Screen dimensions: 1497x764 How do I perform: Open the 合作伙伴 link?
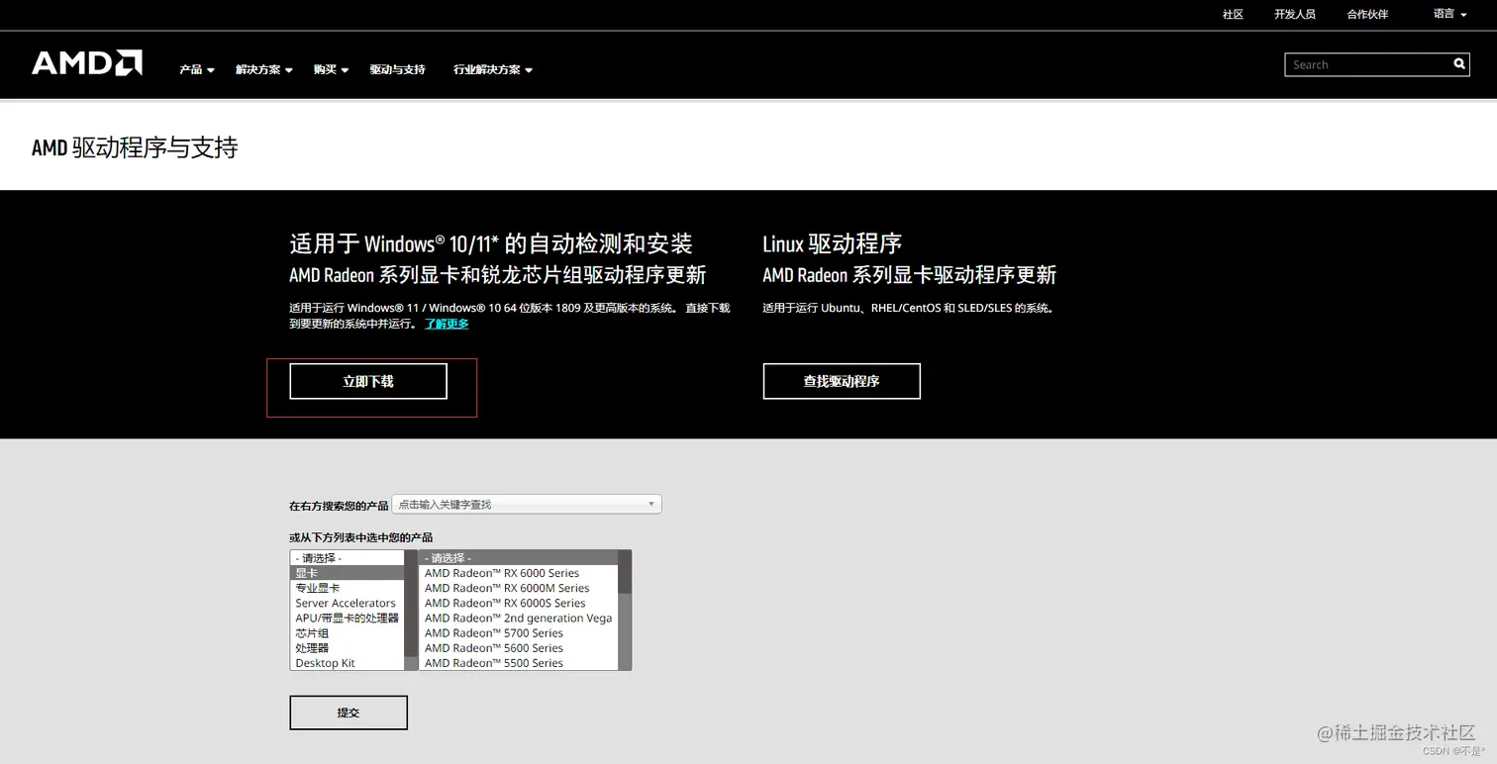1367,14
